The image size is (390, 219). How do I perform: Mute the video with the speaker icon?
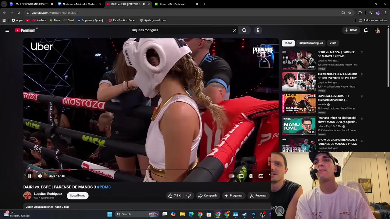40,176
